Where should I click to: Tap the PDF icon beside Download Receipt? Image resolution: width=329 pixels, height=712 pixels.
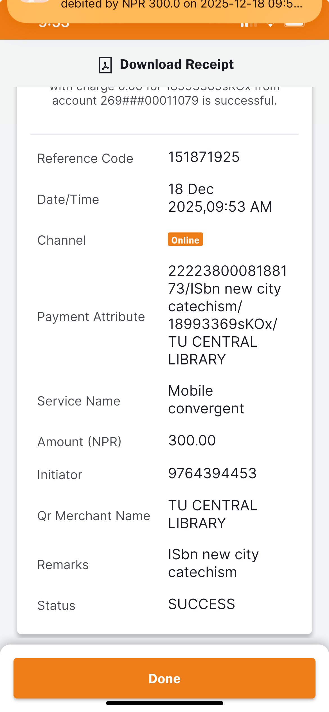105,65
